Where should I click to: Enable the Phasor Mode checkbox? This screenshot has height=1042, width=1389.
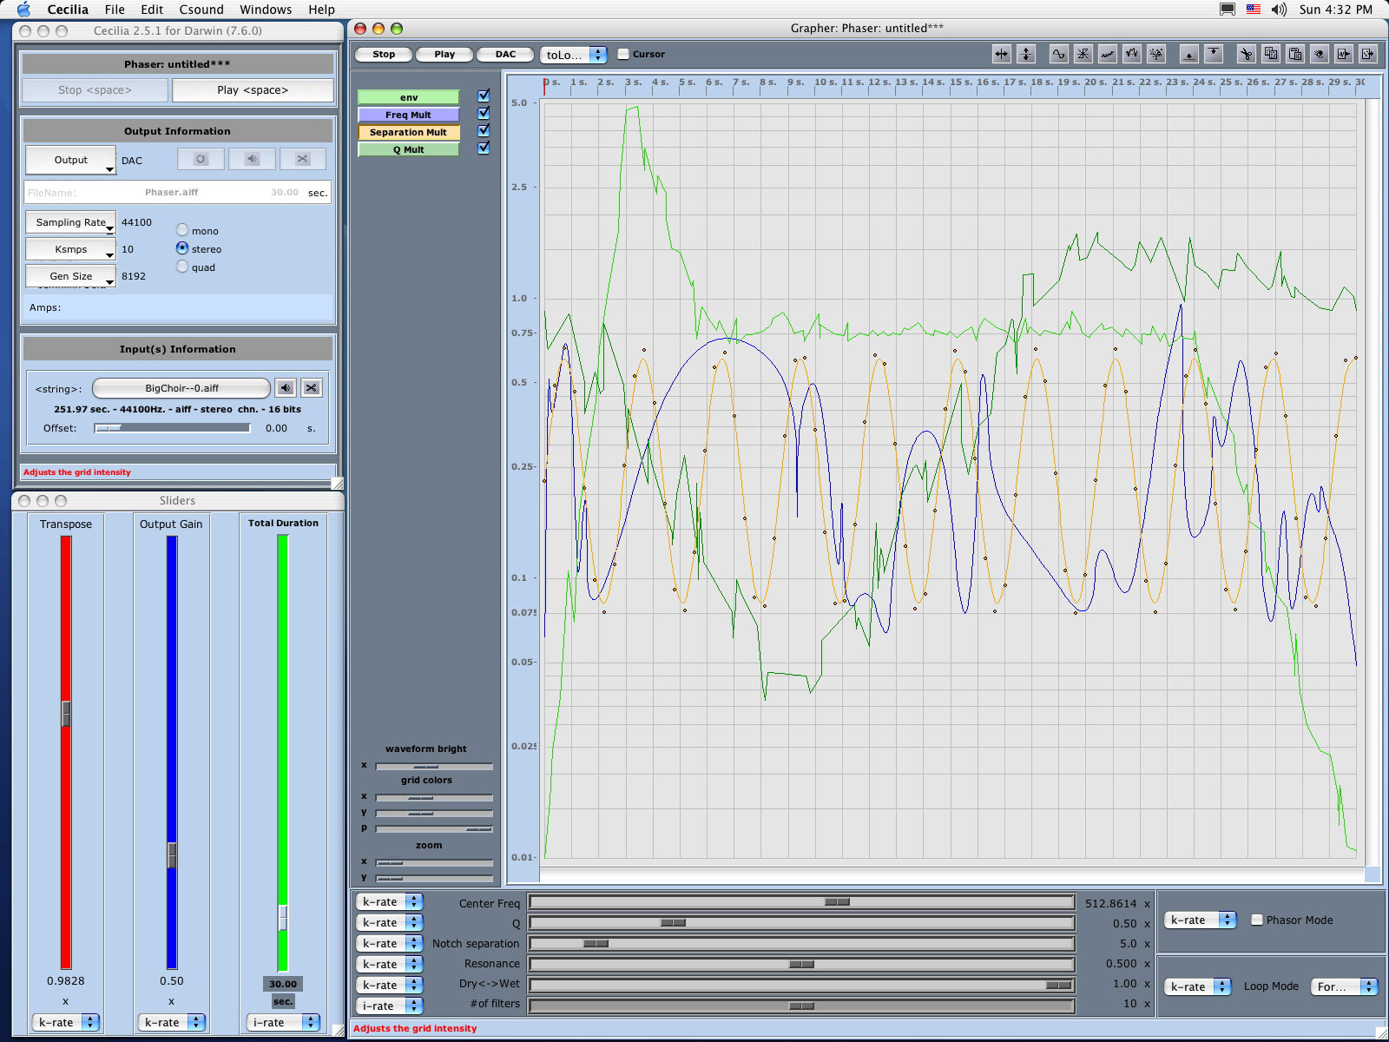click(x=1256, y=920)
